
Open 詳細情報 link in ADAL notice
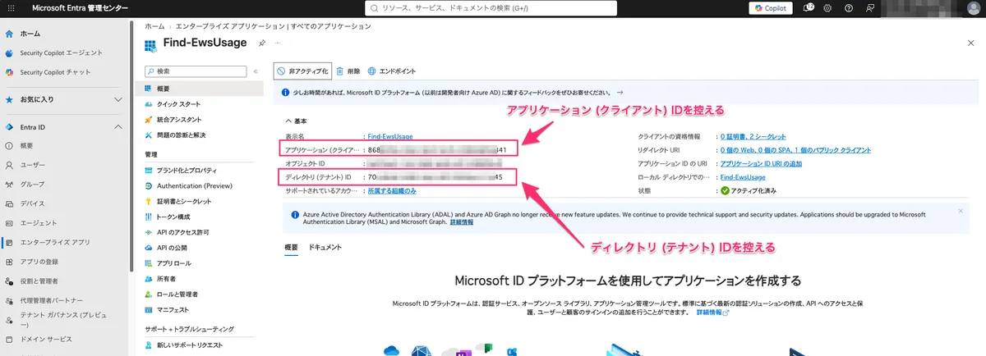(462, 222)
